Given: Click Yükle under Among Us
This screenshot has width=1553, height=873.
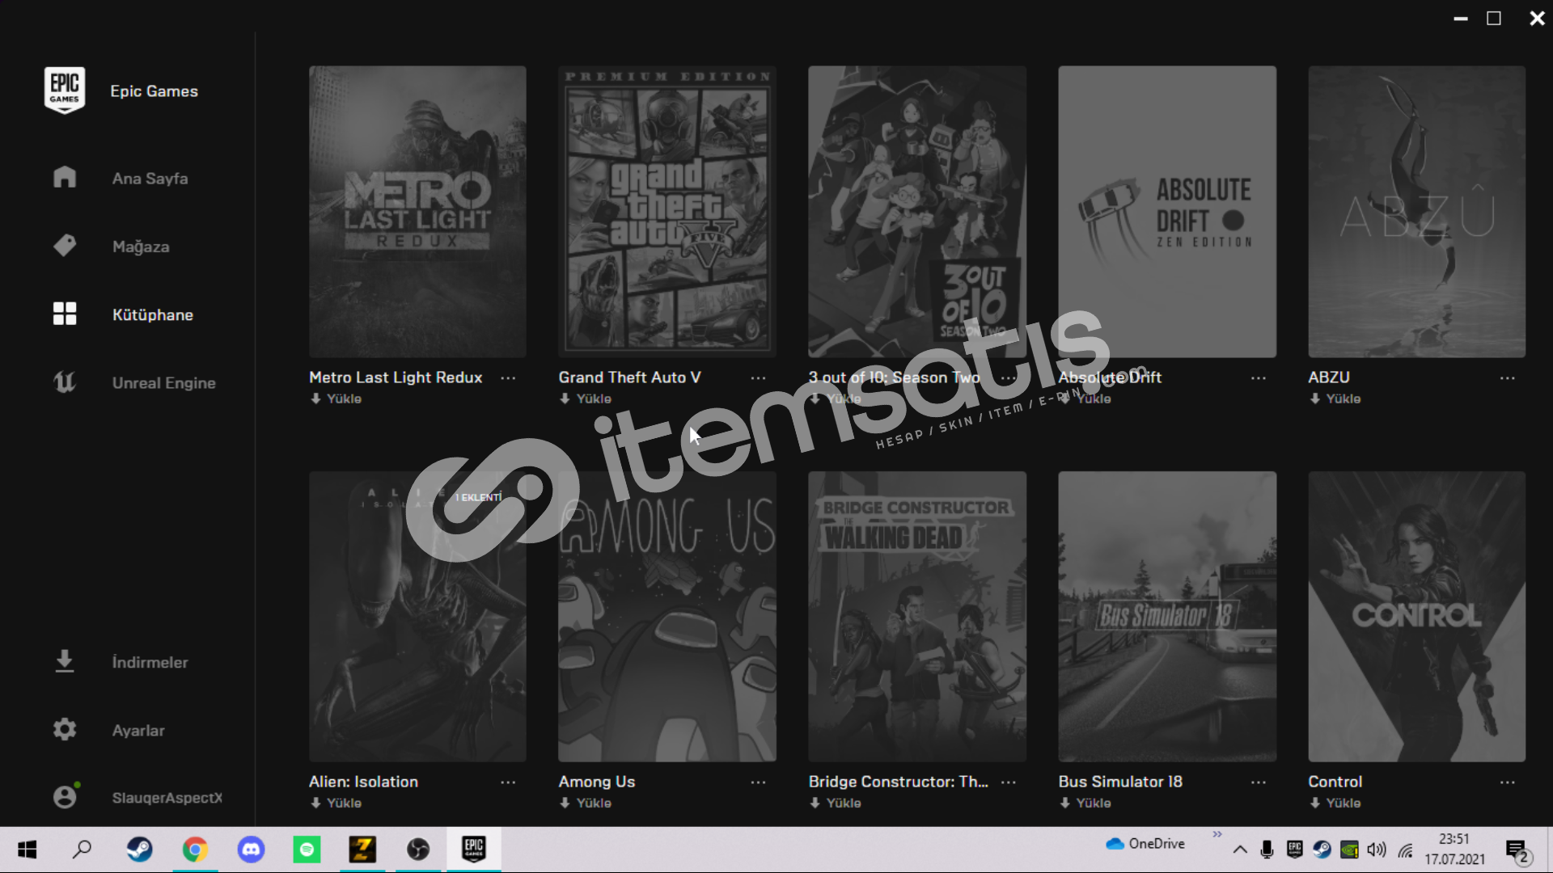Looking at the screenshot, I should pos(586,803).
